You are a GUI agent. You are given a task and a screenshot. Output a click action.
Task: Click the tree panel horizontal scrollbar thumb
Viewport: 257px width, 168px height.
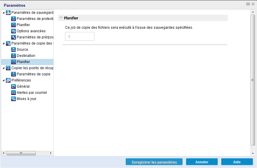pos(21,153)
